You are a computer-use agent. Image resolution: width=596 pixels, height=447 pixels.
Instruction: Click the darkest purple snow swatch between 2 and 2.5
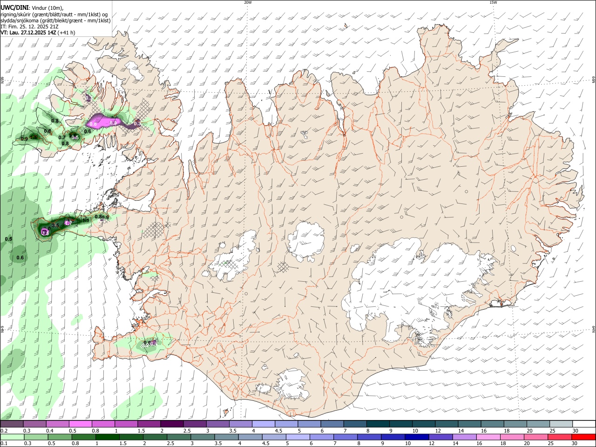(x=172, y=424)
